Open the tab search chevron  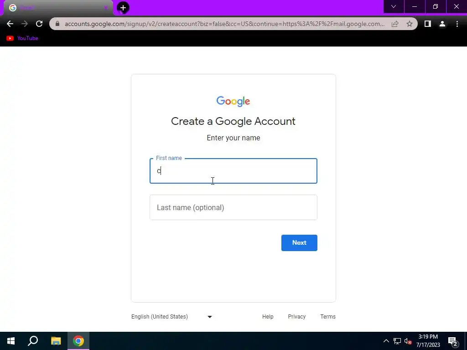pyautogui.click(x=394, y=6)
